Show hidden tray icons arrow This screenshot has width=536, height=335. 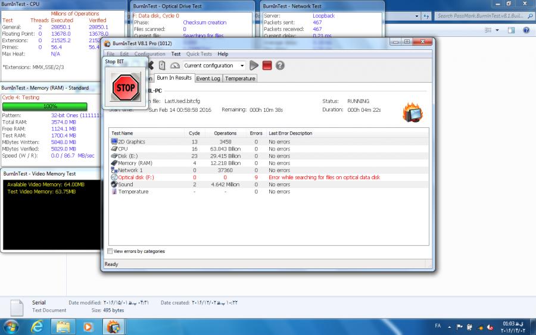pyautogui.click(x=449, y=327)
